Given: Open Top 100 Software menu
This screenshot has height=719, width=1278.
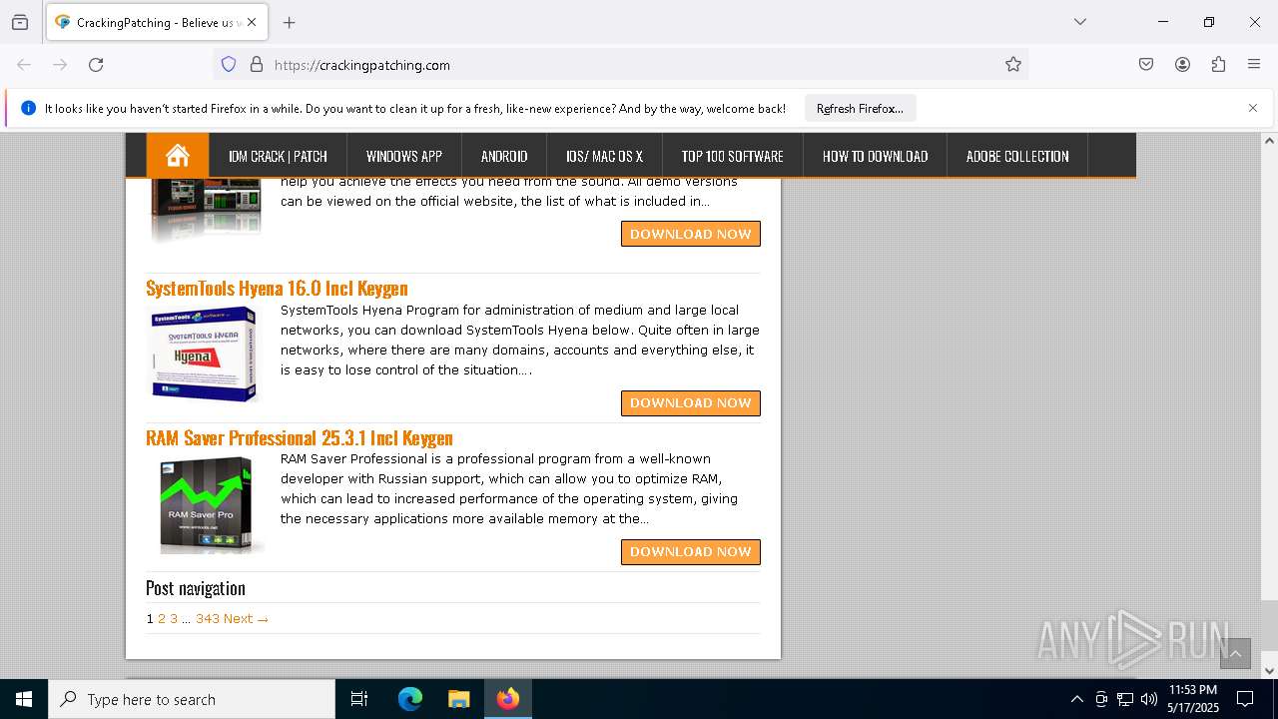Looking at the screenshot, I should click(x=732, y=157).
